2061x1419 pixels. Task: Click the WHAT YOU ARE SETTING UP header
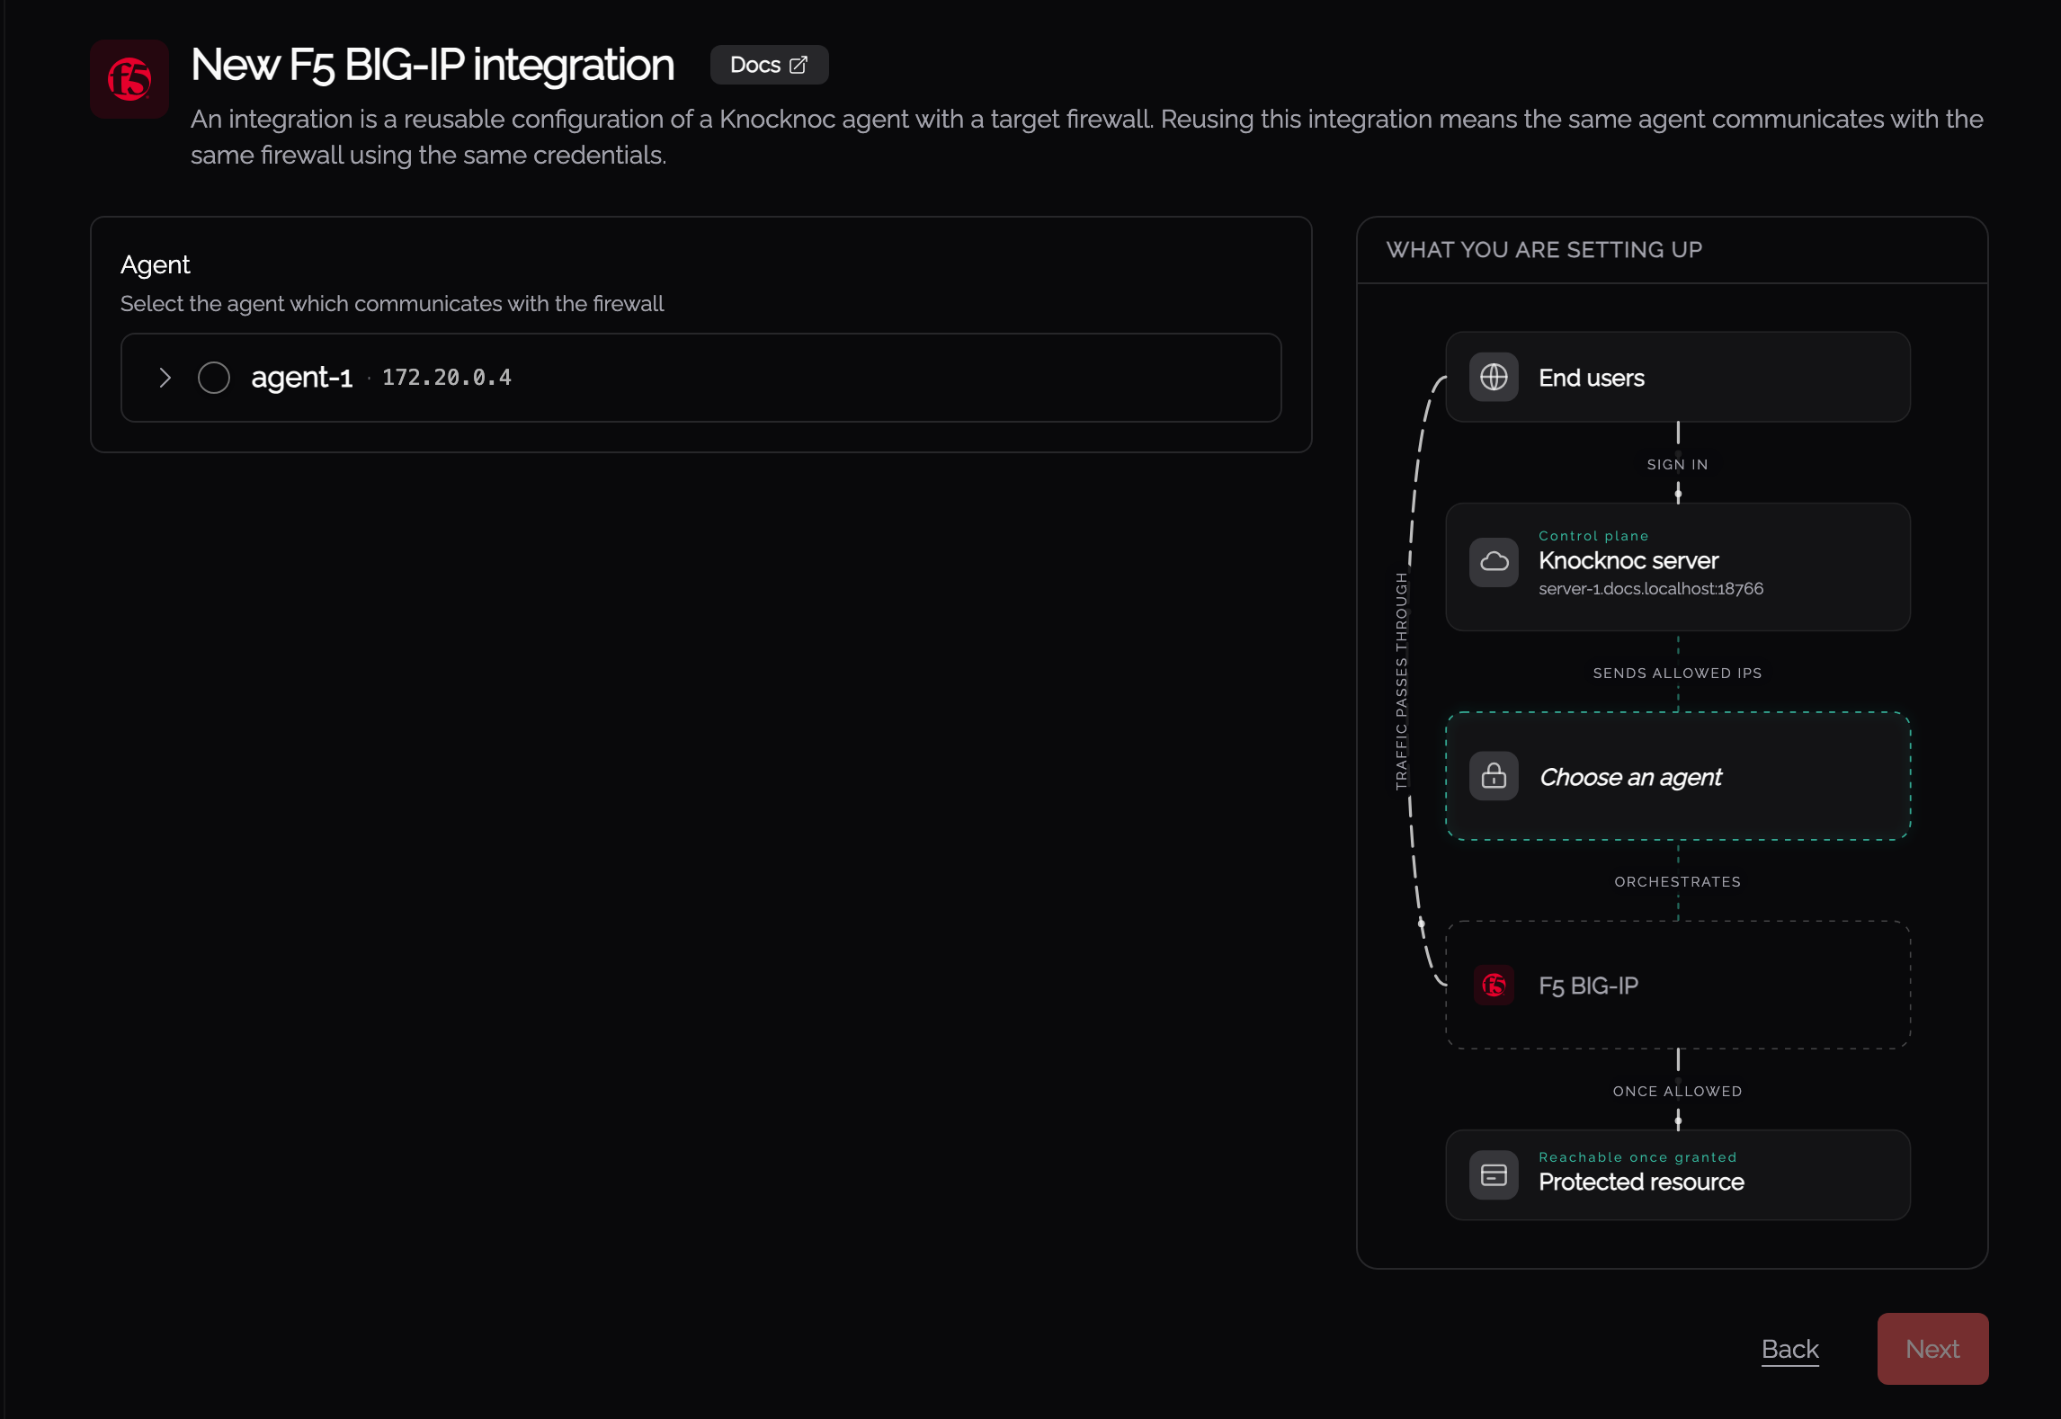1544,250
